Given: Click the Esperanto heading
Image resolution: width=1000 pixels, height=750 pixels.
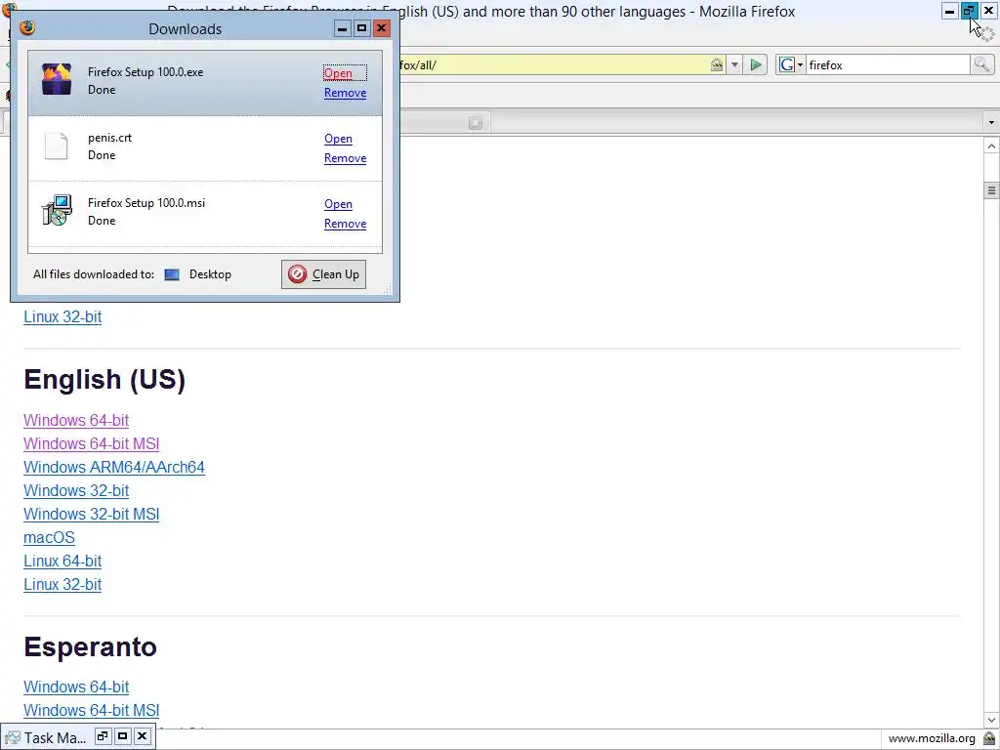Looking at the screenshot, I should coord(90,646).
